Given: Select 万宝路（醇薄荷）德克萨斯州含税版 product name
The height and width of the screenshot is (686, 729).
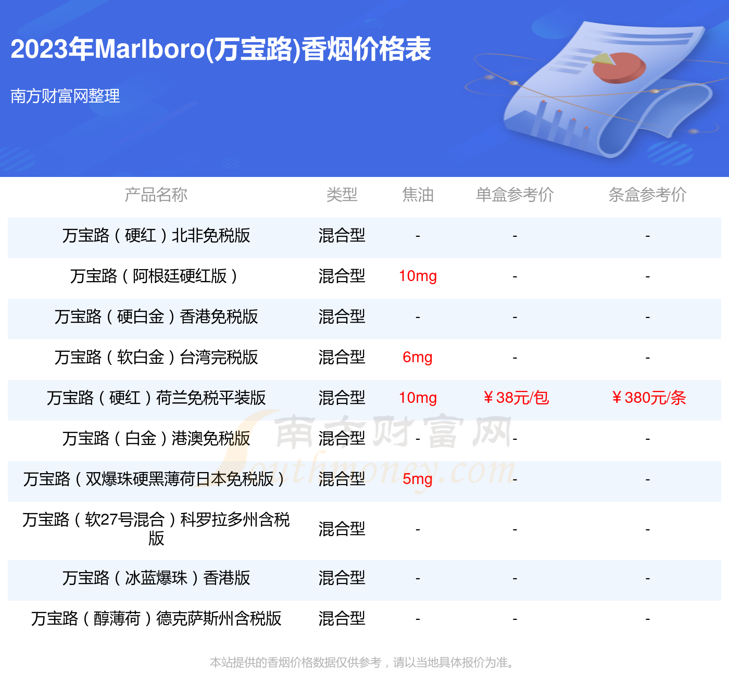Looking at the screenshot, I should click(x=156, y=618).
